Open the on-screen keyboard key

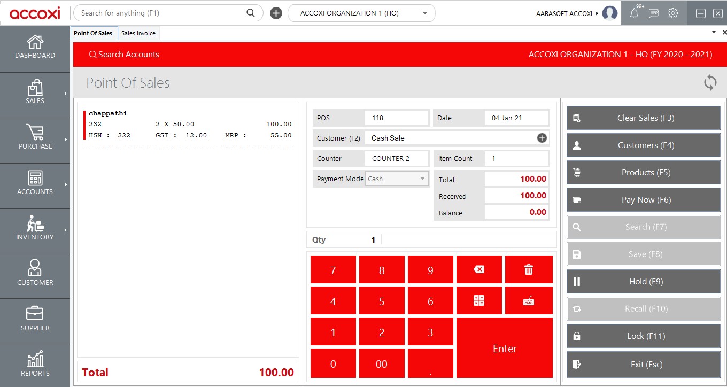click(x=529, y=301)
